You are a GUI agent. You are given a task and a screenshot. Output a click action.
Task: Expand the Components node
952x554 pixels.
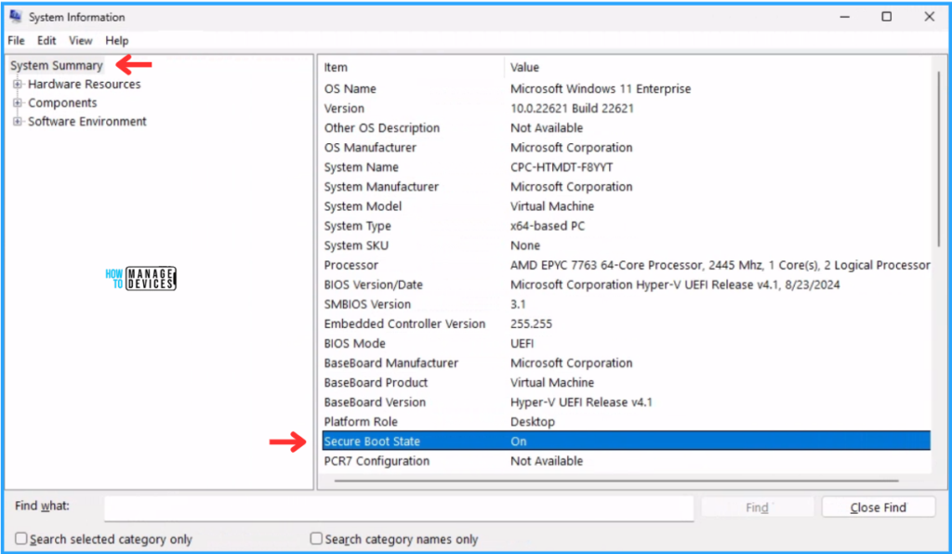click(x=18, y=103)
